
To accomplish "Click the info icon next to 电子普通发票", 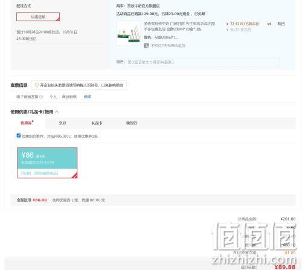I will (x=41, y=97).
